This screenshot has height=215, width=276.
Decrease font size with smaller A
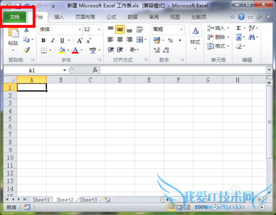(x=89, y=41)
